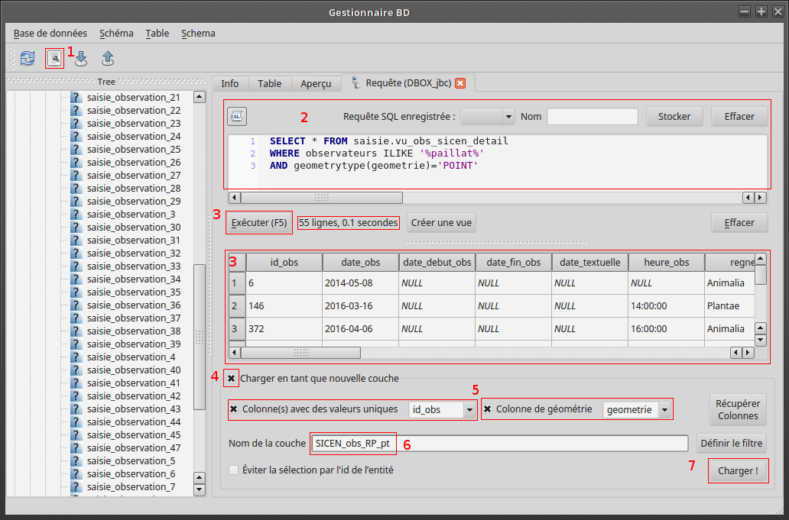Switch to the Aperçu tab
Image resolution: width=789 pixels, height=520 pixels.
click(316, 83)
